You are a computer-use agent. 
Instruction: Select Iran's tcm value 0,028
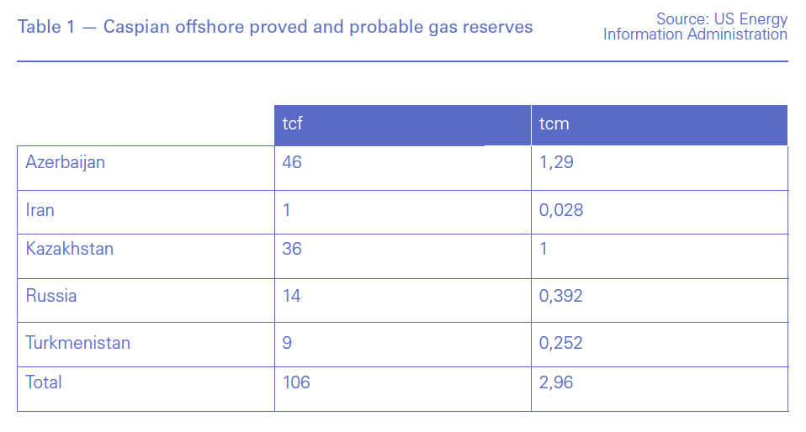point(561,210)
